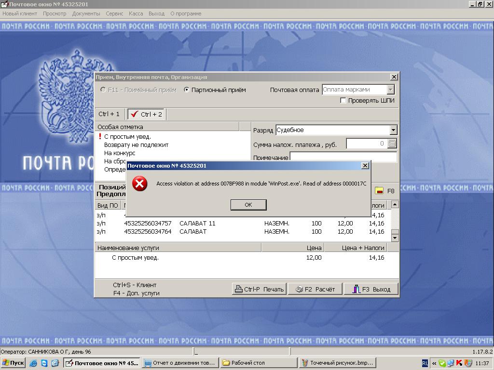Click Ctrl-P Печать button
This screenshot has width=494, height=370.
coord(259,289)
